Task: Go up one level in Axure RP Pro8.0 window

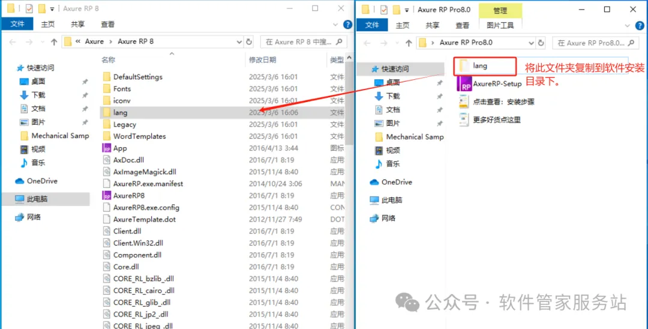Action: click(409, 43)
